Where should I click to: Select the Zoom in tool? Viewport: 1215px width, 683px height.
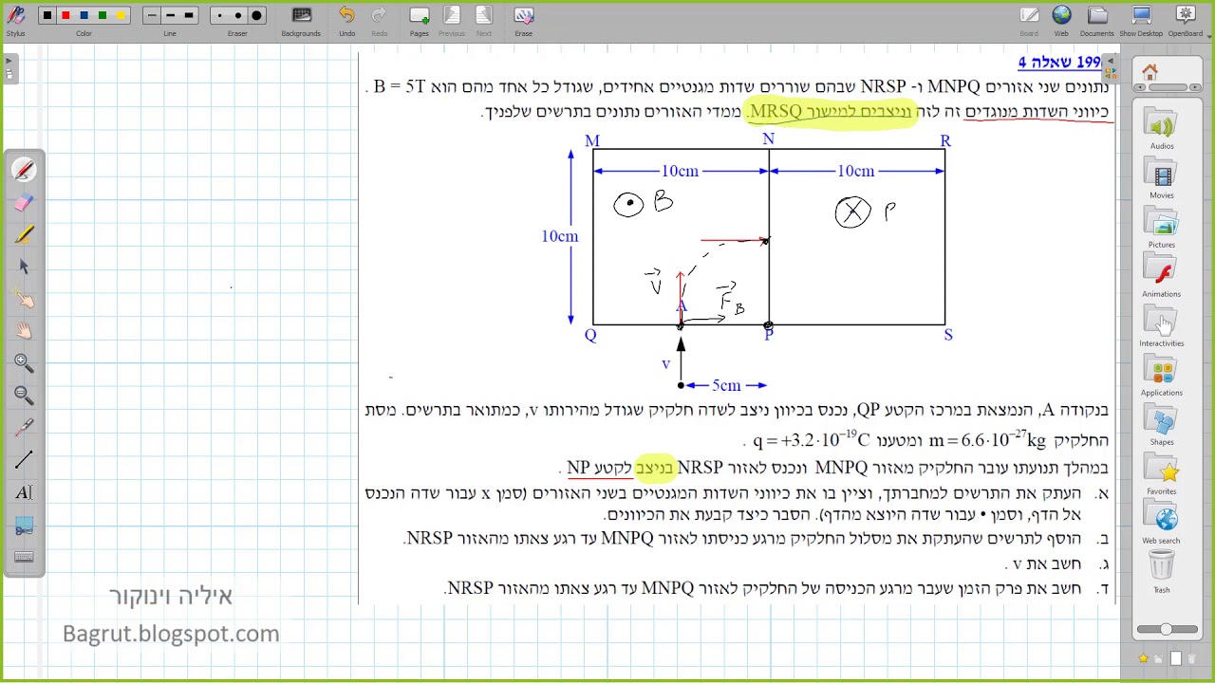click(x=25, y=363)
